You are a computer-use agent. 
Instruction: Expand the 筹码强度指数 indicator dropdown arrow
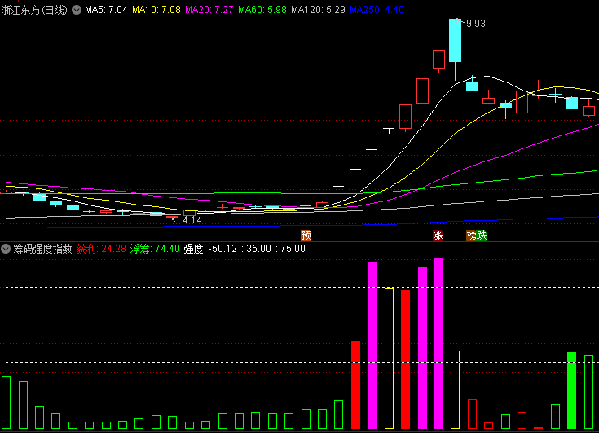[6, 250]
